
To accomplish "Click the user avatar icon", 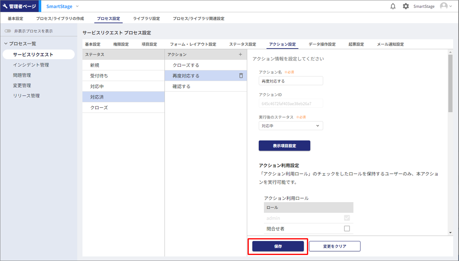I will [x=443, y=6].
